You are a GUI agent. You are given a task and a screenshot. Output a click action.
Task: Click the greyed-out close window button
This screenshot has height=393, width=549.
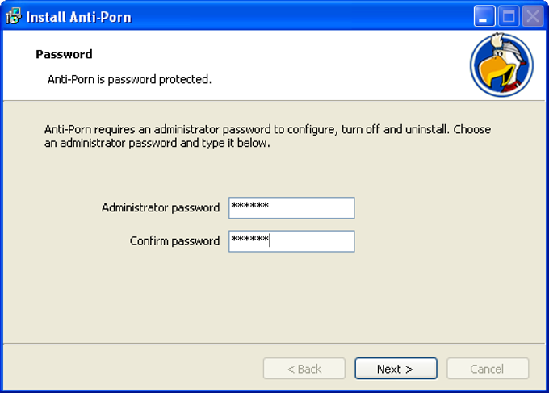[x=533, y=16]
